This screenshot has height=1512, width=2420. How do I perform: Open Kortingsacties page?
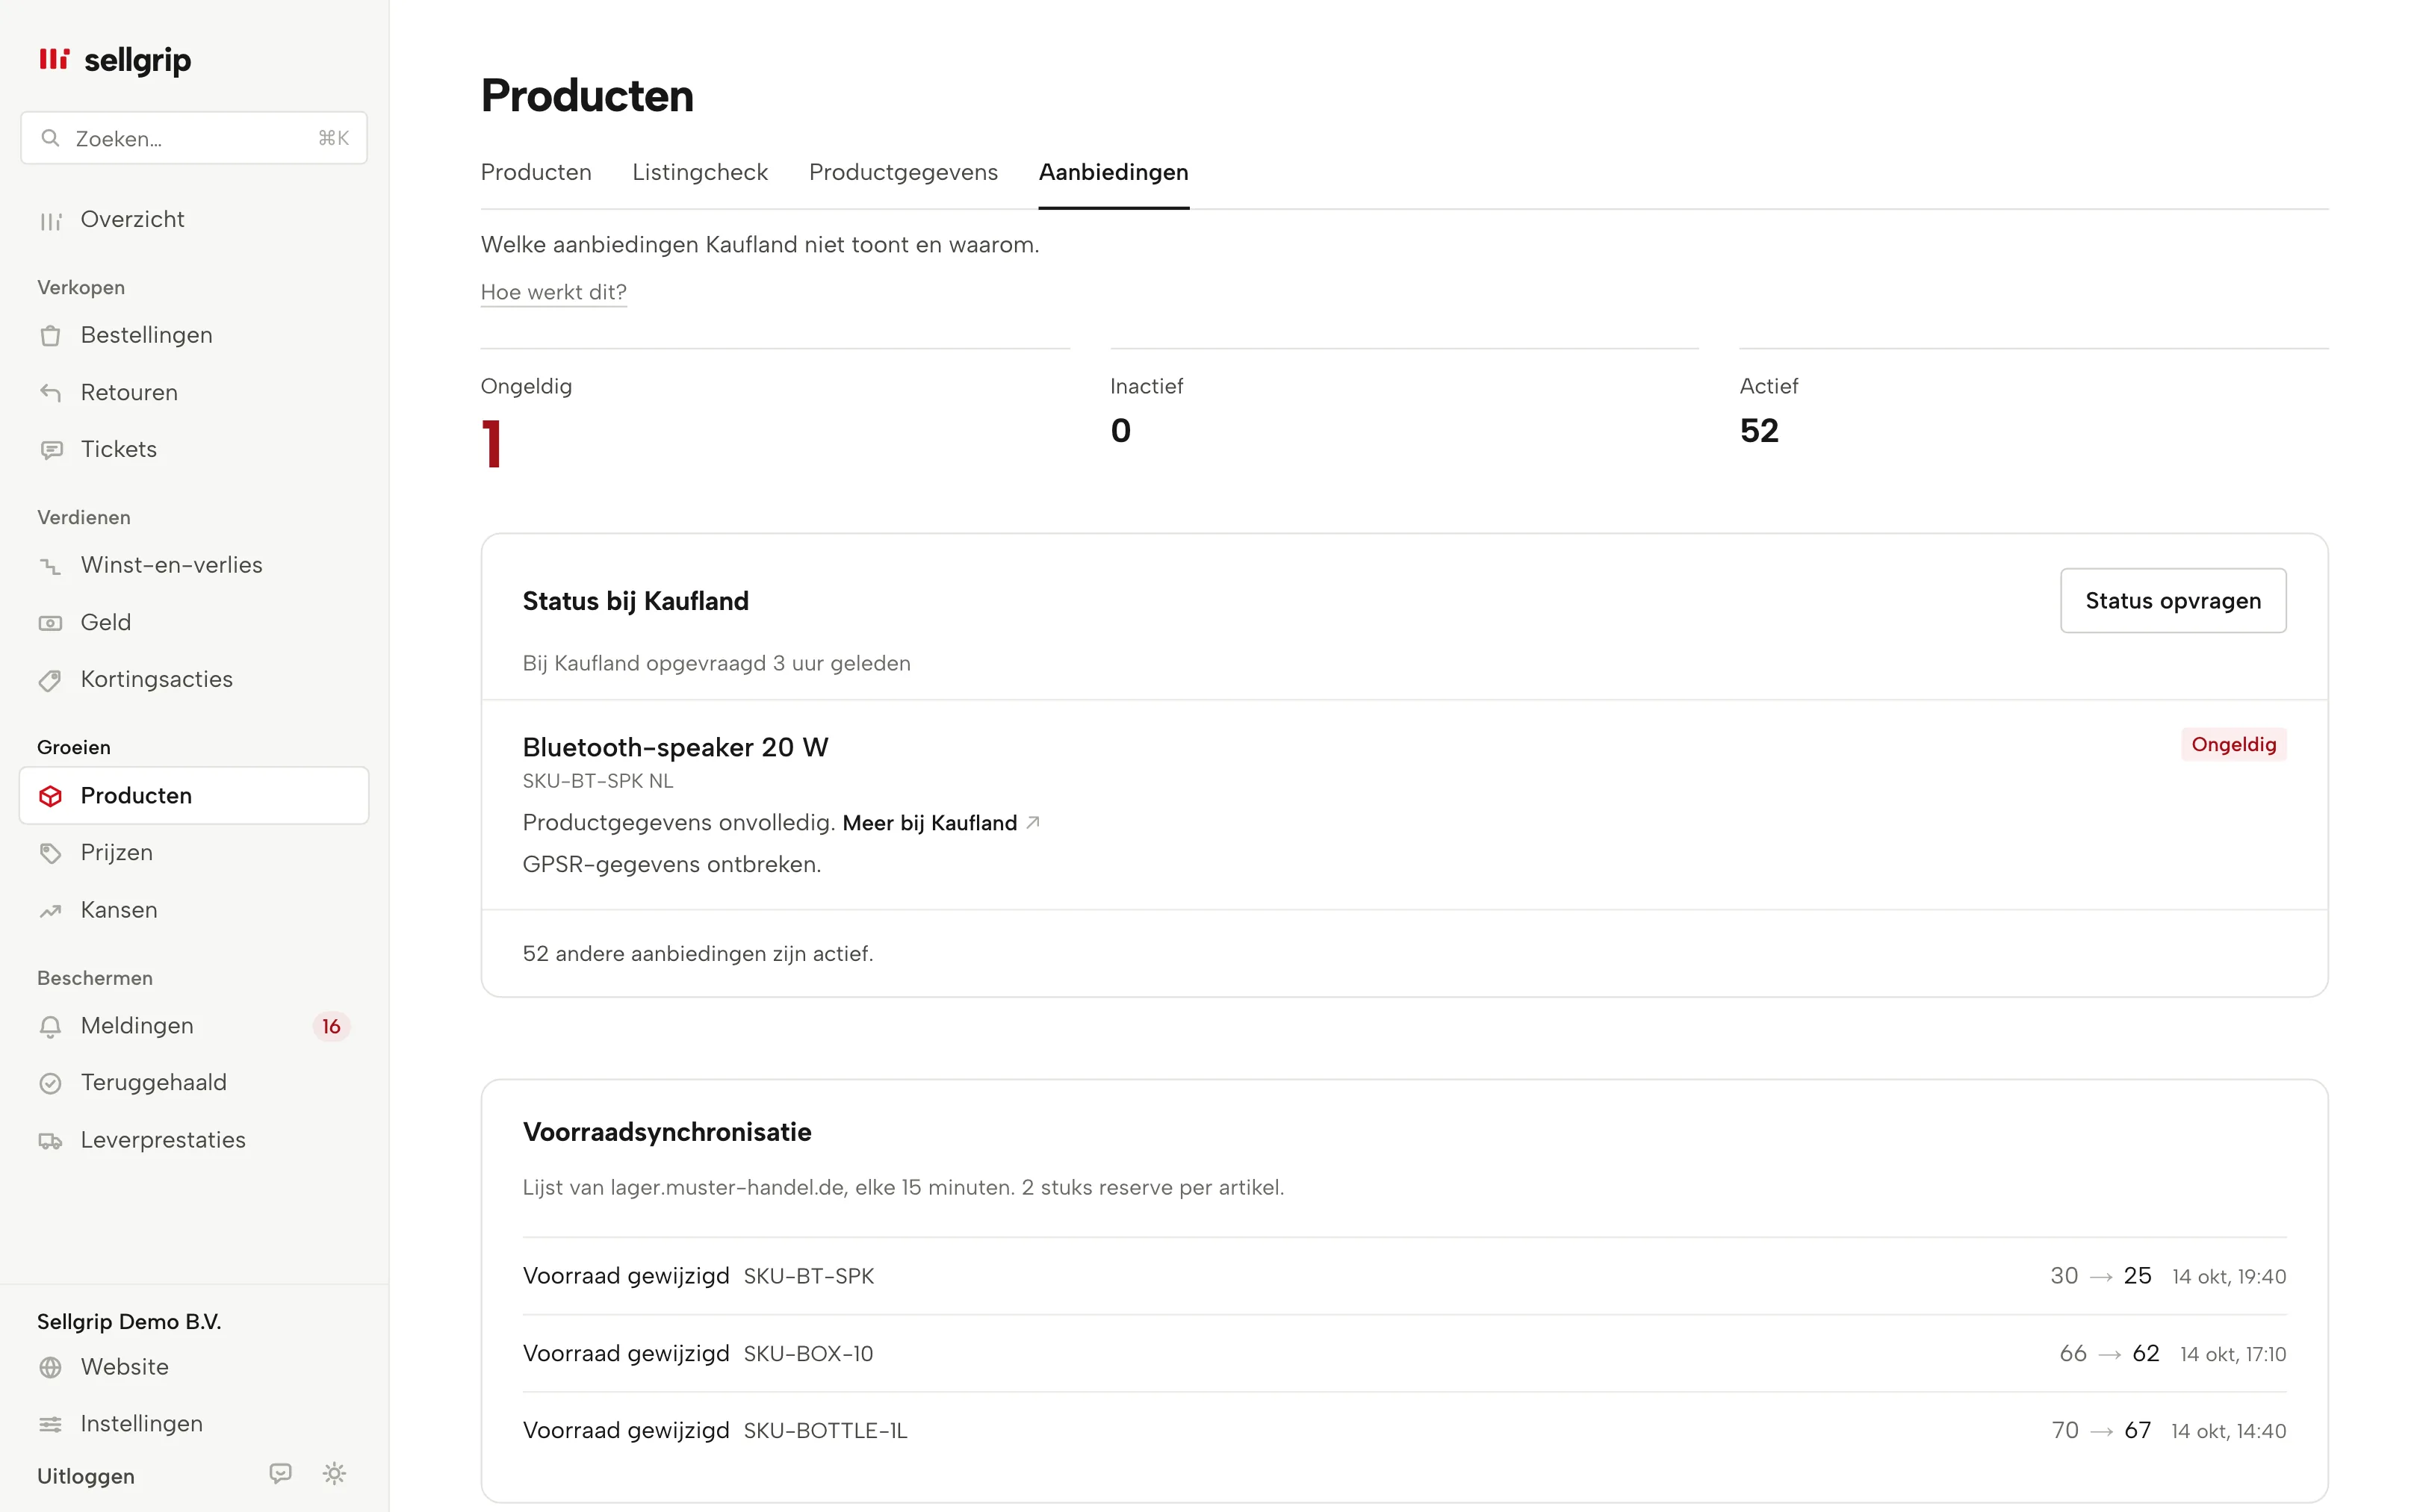click(194, 680)
